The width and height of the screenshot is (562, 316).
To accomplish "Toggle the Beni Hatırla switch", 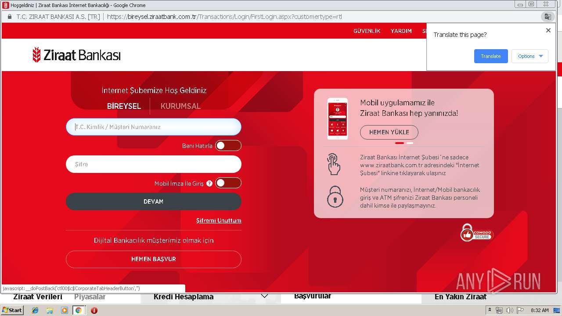I will 228,146.
